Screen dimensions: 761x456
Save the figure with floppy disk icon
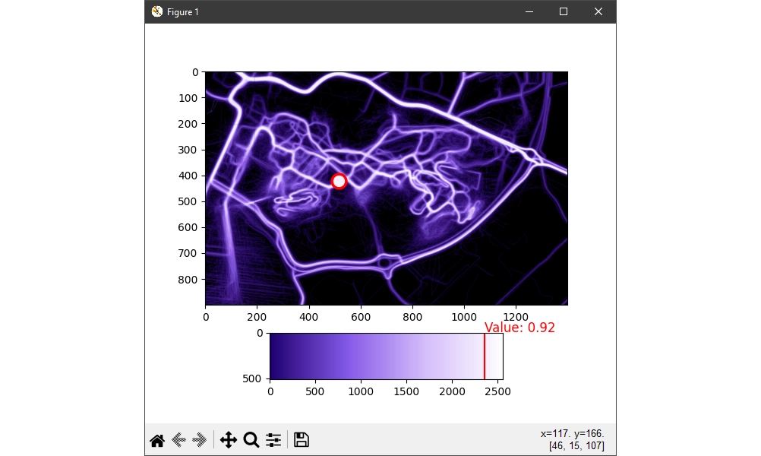(301, 440)
